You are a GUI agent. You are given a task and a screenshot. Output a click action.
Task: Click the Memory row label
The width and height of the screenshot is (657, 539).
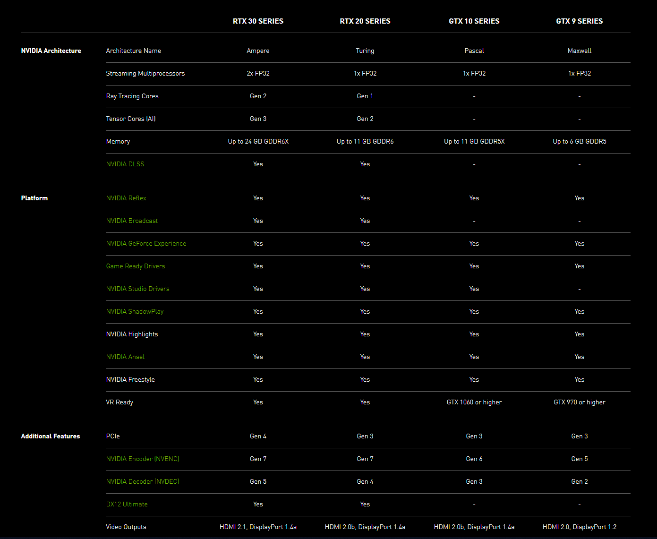pyautogui.click(x=118, y=141)
